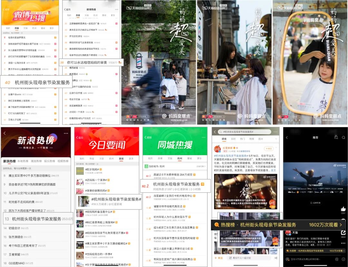Image resolution: width=348 pixels, height=267 pixels.
Task: Open 天猫 avatar on video screen
Action: (x=288, y=233)
